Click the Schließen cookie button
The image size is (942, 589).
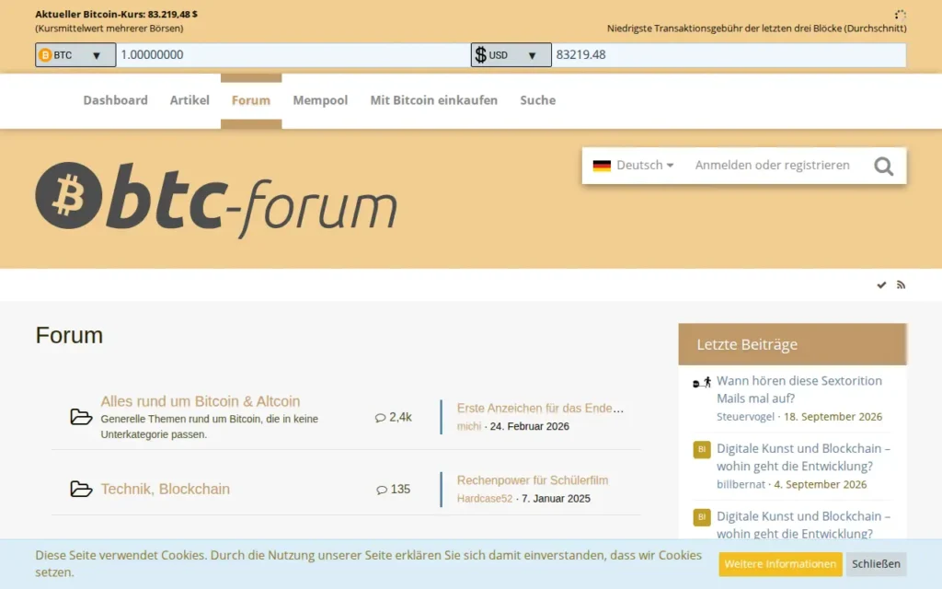coord(876,564)
